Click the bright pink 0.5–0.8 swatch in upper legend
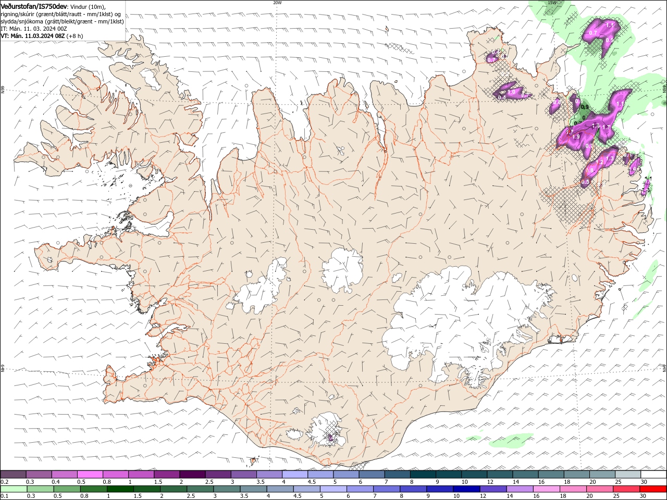 (90, 474)
